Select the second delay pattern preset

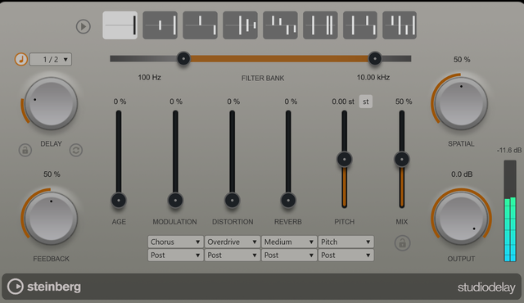click(160, 25)
